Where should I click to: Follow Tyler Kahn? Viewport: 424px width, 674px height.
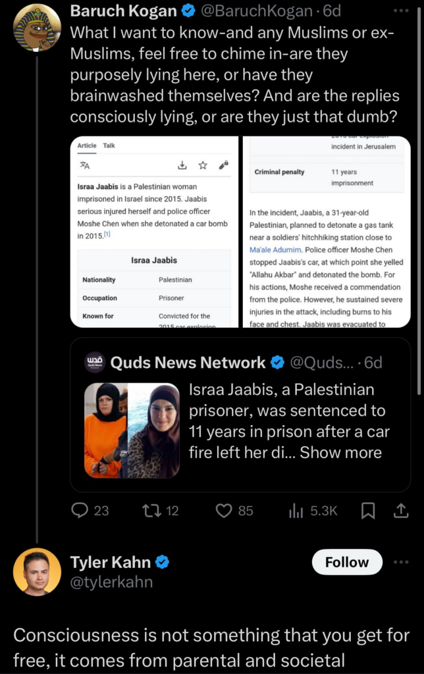(347, 562)
